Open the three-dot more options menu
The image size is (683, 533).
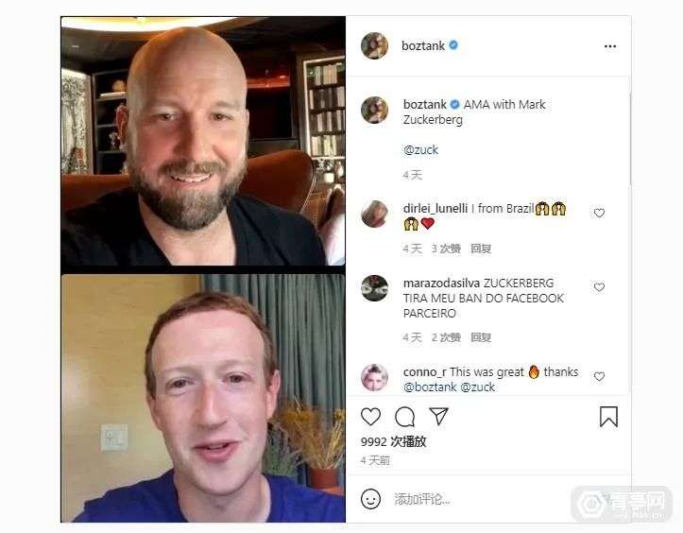point(610,46)
